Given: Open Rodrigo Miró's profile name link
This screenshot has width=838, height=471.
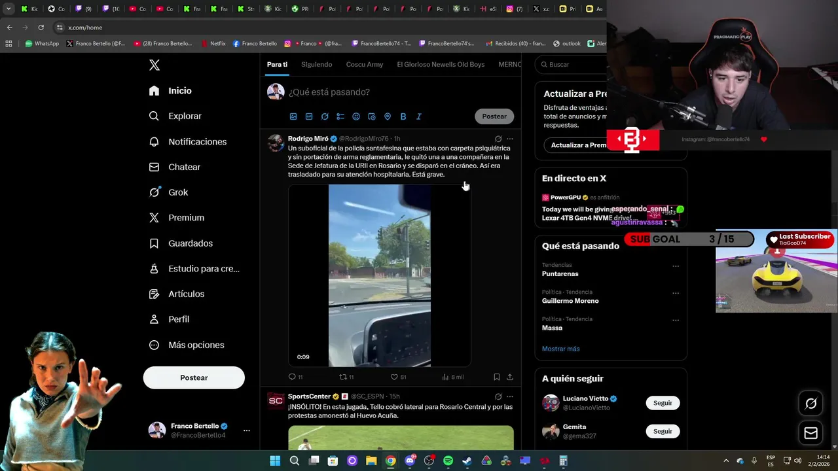Looking at the screenshot, I should click(x=308, y=139).
